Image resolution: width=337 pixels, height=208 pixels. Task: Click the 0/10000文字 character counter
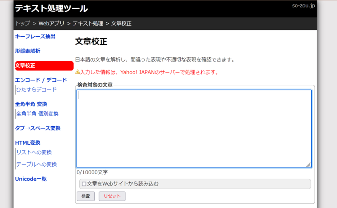click(x=92, y=172)
